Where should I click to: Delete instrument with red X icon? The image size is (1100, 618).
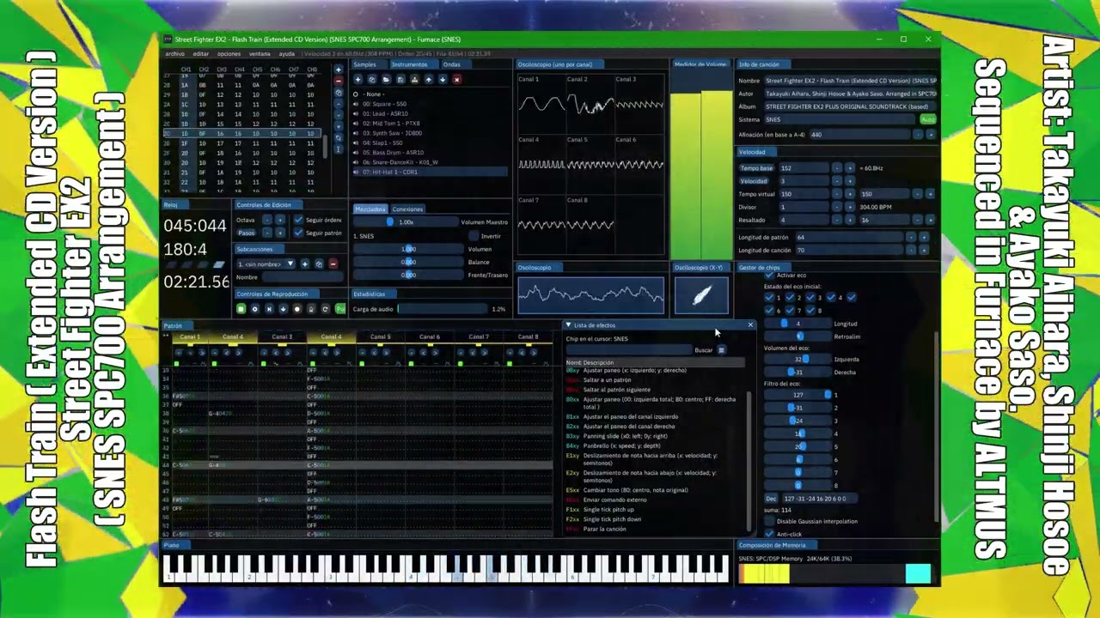[456, 79]
